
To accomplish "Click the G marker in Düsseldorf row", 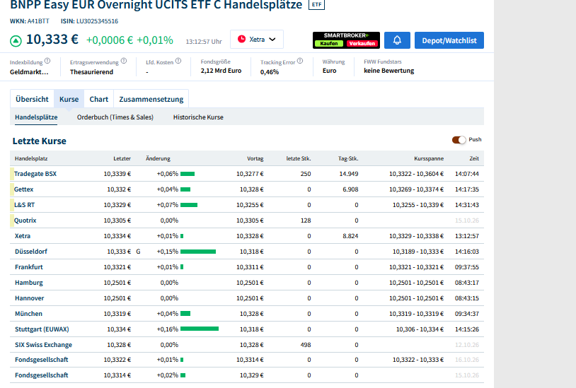I will point(138,252).
